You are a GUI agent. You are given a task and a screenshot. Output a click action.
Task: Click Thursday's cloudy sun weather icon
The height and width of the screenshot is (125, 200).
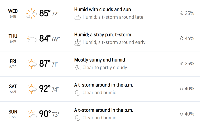click(32, 39)
